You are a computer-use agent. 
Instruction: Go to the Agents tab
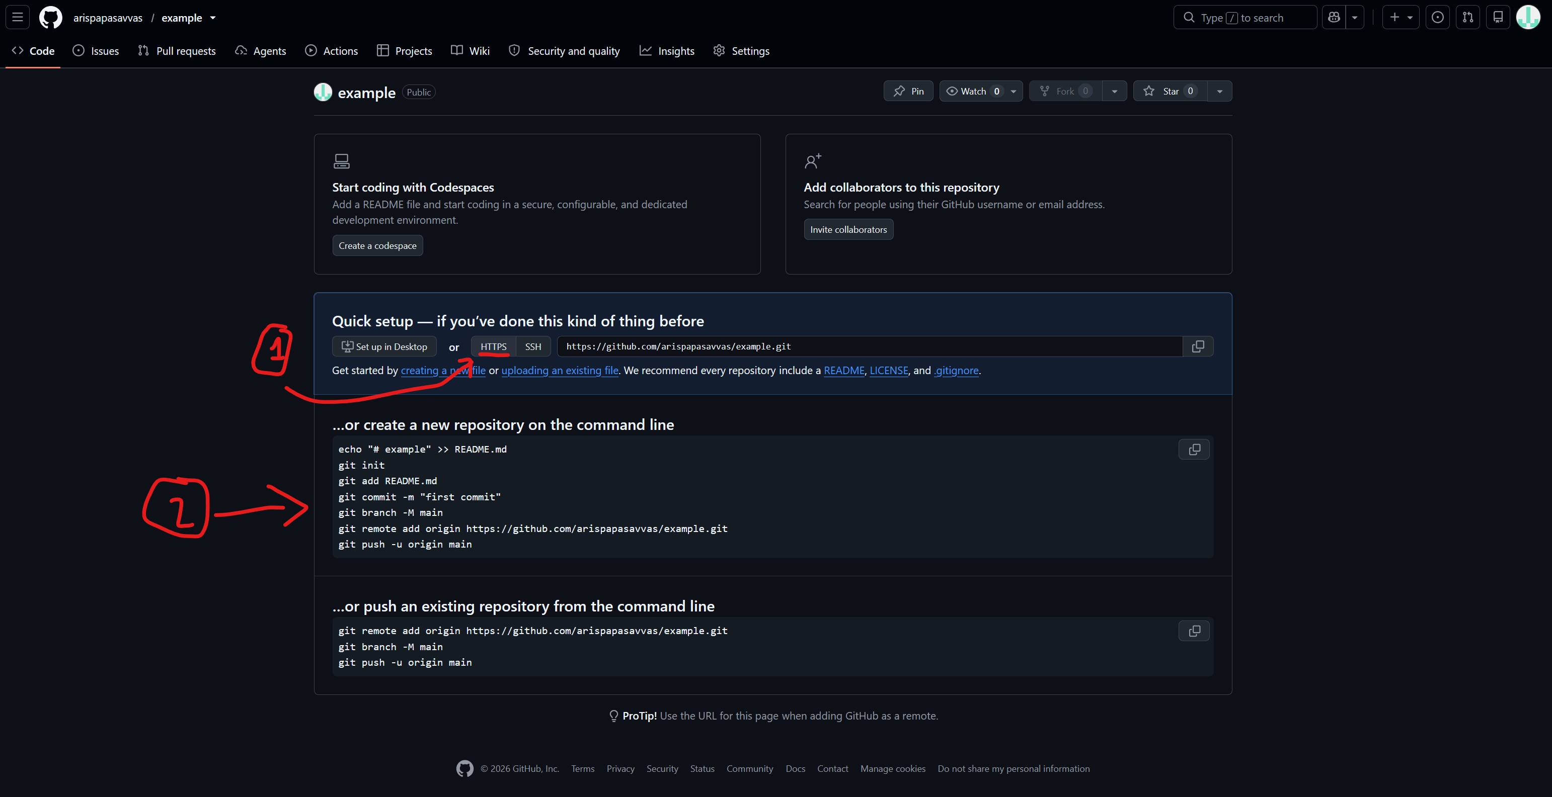coord(260,51)
